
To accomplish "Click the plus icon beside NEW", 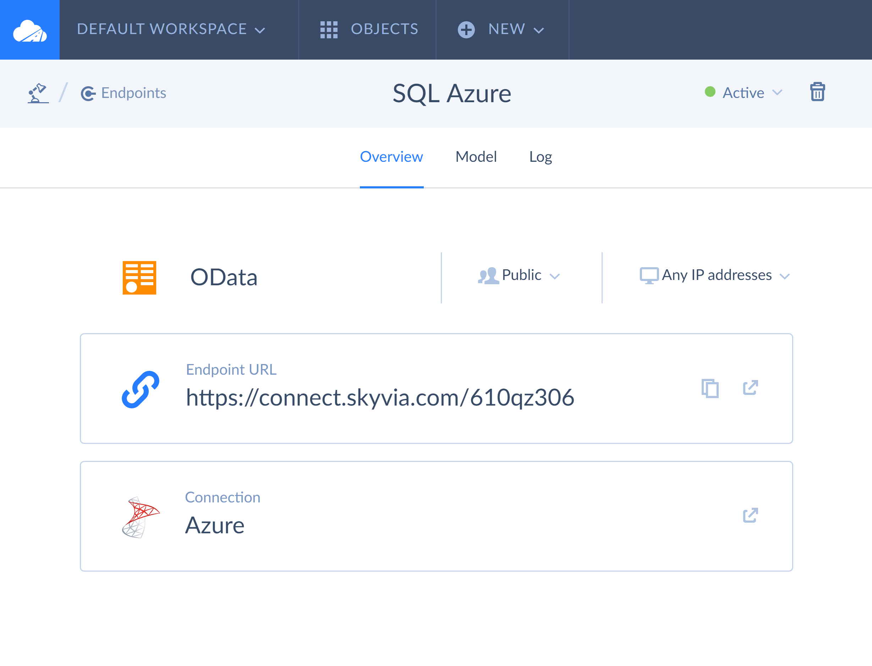I will coord(466,30).
